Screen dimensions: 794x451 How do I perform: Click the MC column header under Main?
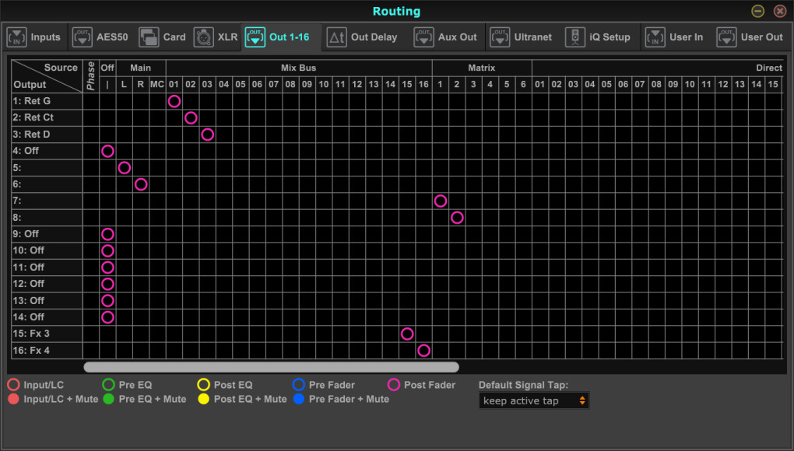[157, 85]
